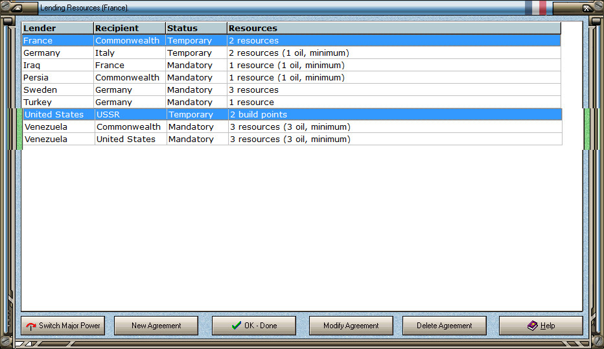Select the Germany lender row to Italy

click(291, 53)
